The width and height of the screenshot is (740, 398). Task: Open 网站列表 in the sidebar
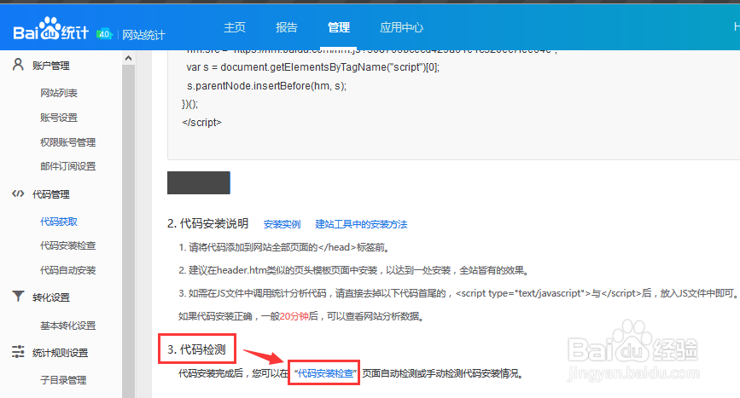click(x=59, y=93)
